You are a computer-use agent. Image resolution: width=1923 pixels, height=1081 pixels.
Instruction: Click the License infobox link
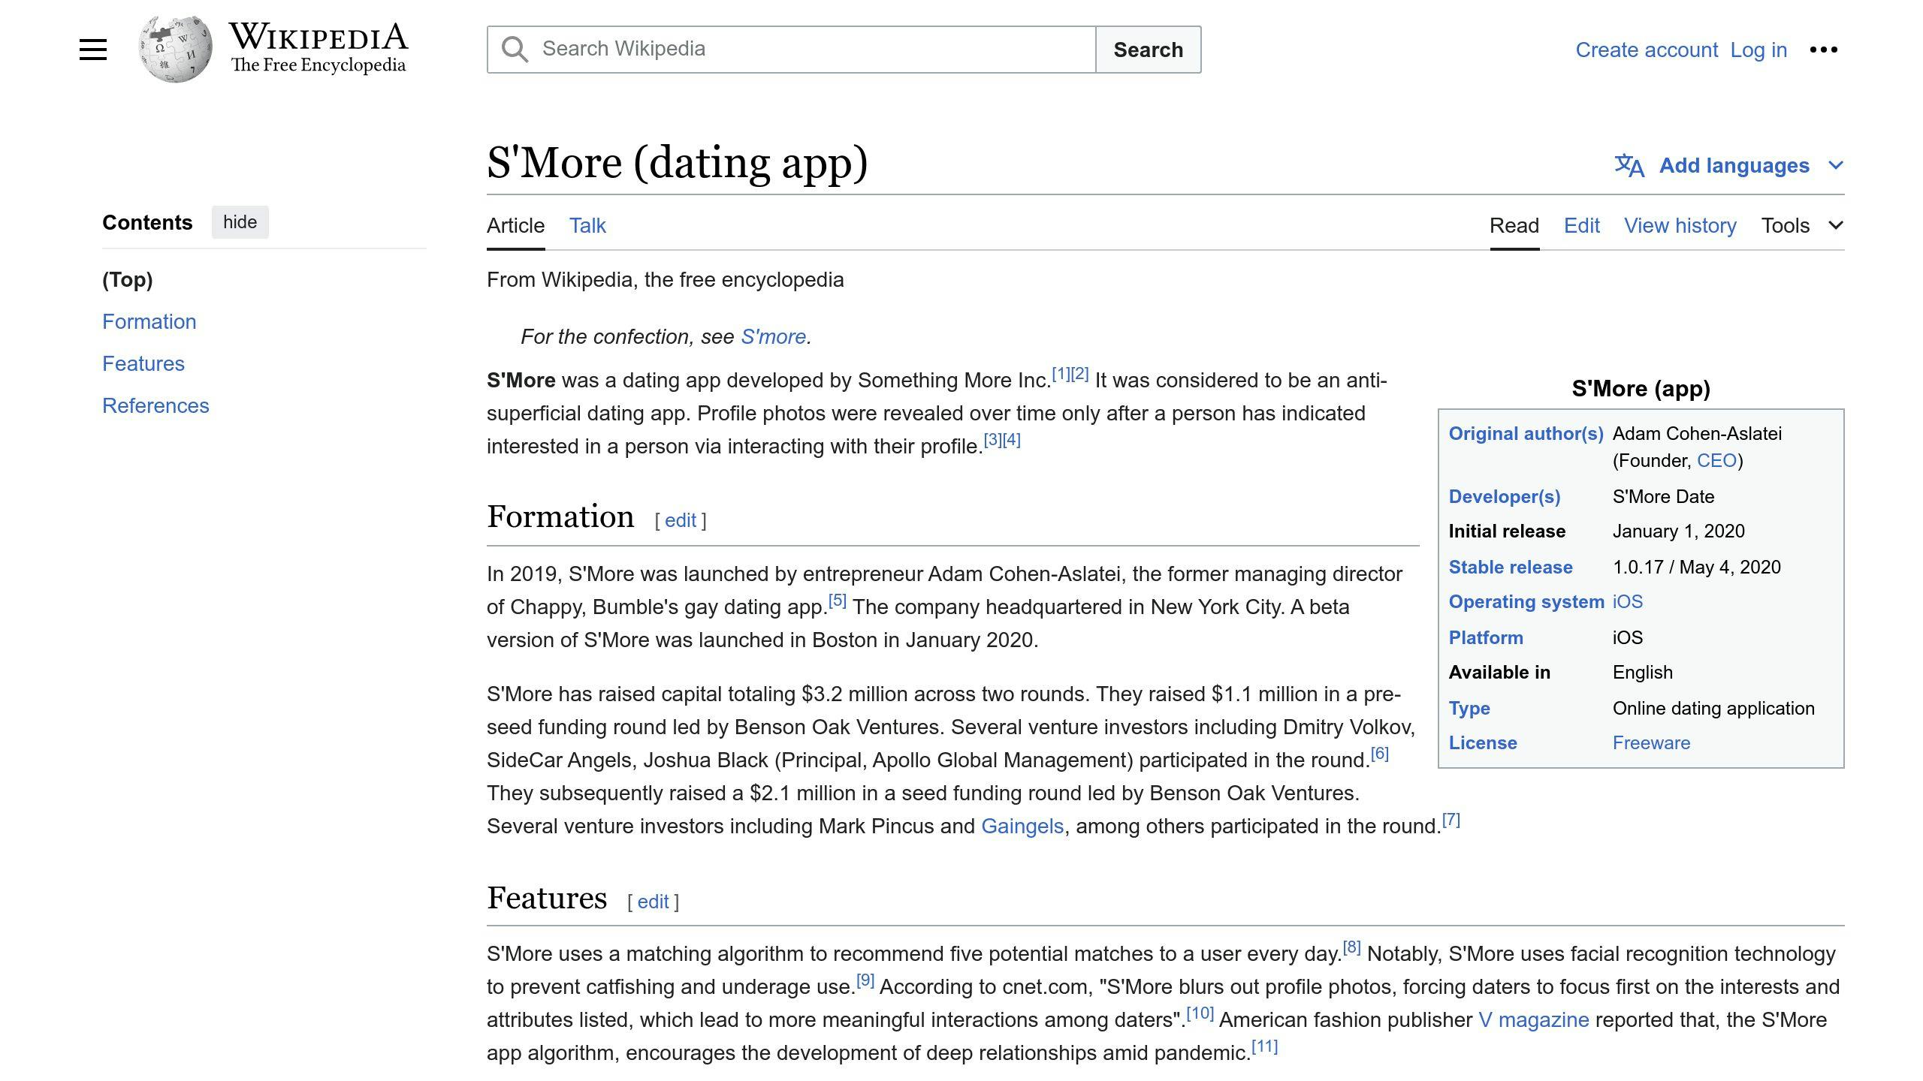1483,742
